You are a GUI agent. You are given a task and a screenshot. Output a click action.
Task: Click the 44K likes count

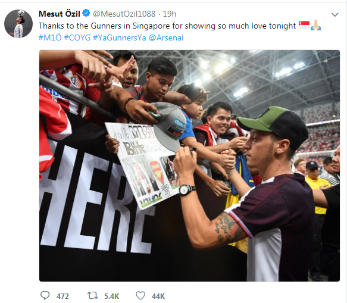[158, 296]
